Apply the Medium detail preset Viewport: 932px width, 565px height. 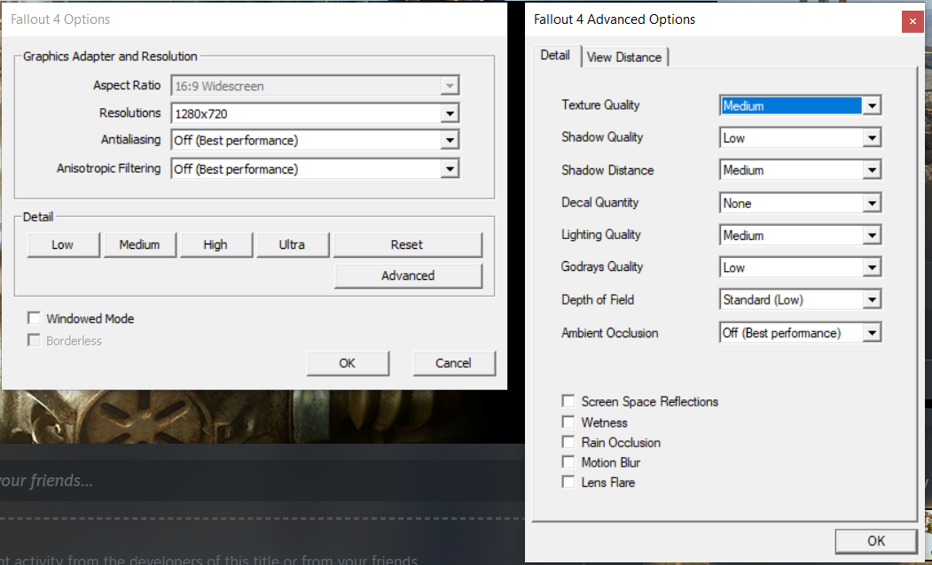click(139, 244)
